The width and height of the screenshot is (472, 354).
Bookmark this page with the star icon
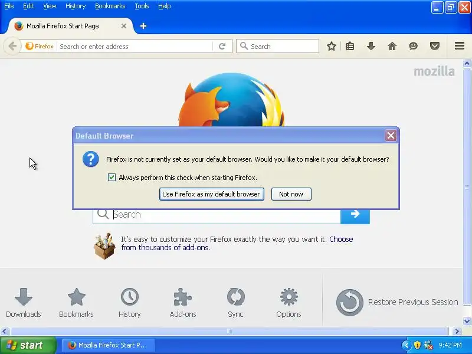click(x=332, y=46)
